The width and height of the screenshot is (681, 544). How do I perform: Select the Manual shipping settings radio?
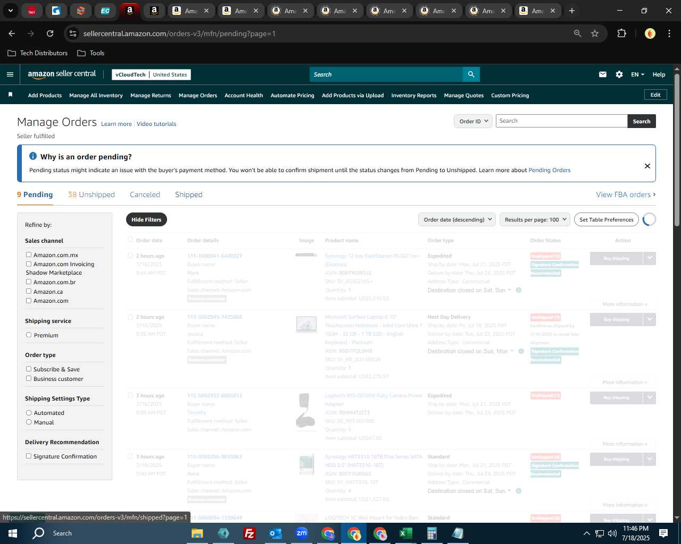point(29,422)
